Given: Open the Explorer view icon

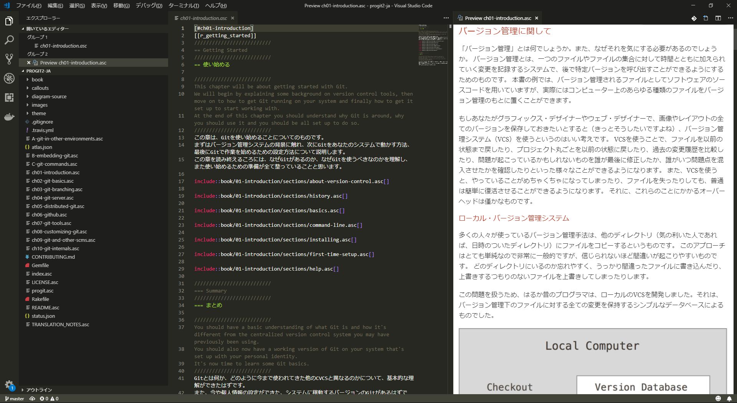Looking at the screenshot, I should tap(8, 22).
